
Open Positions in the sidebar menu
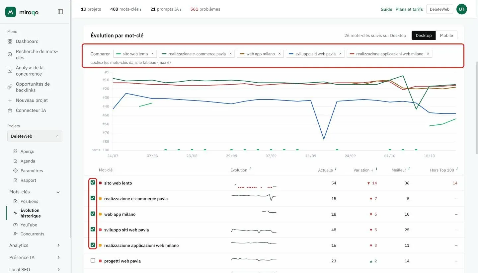coord(29,201)
